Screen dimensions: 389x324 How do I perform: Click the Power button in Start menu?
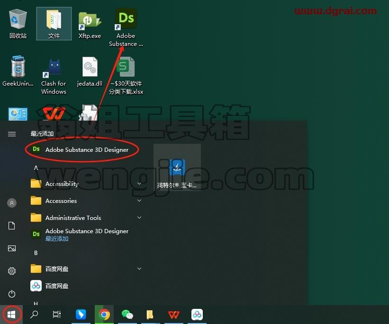point(12,294)
